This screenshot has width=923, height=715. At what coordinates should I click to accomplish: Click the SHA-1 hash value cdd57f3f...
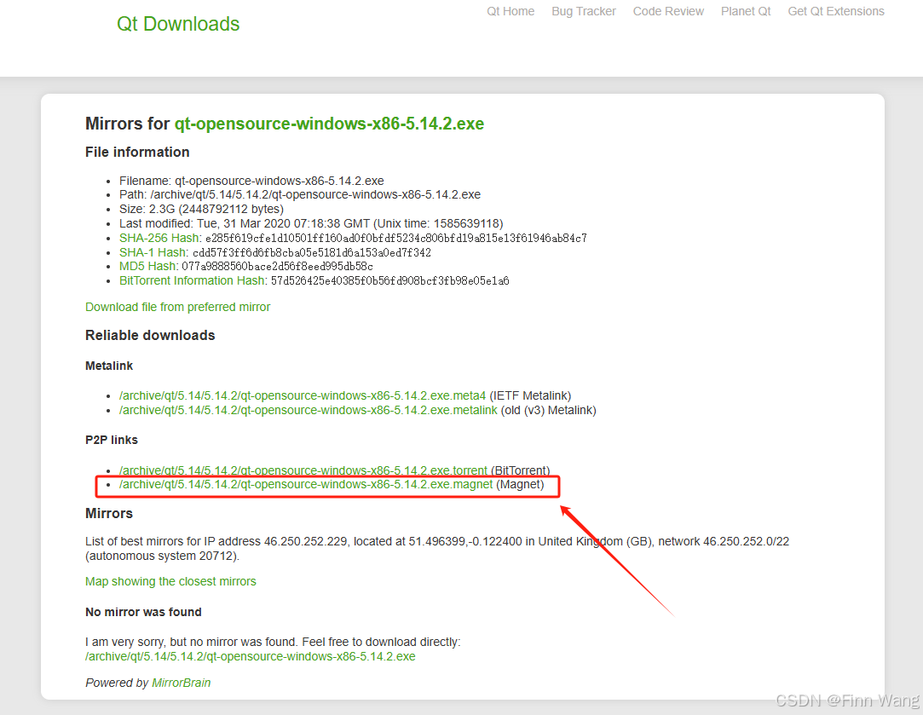pyautogui.click(x=312, y=252)
